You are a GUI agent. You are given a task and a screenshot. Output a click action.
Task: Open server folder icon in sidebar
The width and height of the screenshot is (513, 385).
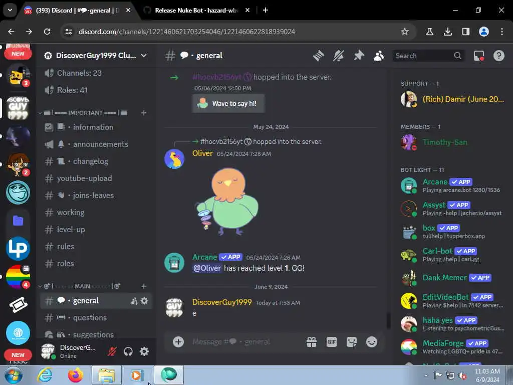pos(18,221)
